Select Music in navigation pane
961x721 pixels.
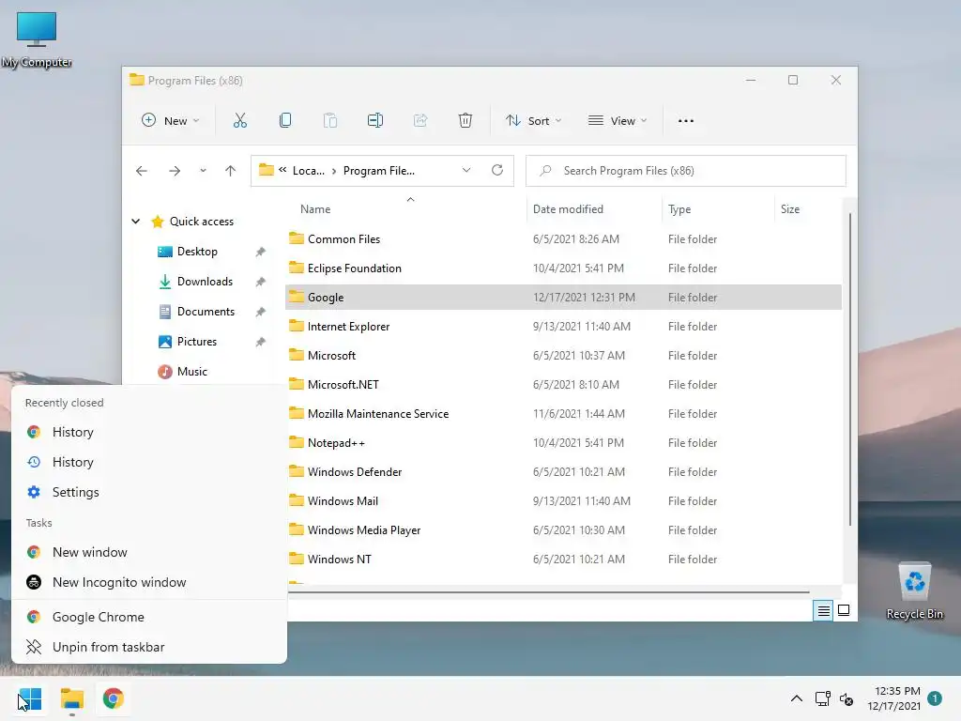191,372
